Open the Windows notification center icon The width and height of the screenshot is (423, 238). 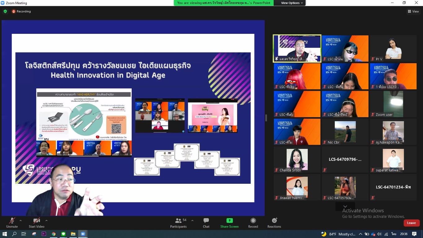[x=414, y=234]
